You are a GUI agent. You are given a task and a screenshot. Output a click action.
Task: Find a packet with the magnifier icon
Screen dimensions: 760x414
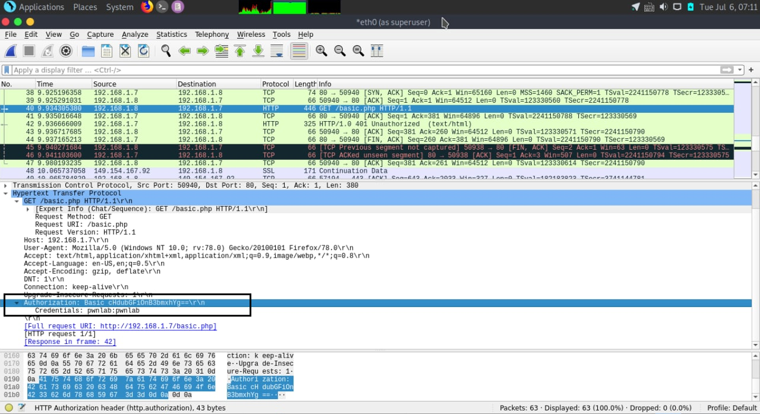point(166,51)
